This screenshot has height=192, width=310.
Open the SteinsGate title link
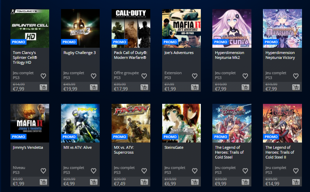click(x=174, y=147)
